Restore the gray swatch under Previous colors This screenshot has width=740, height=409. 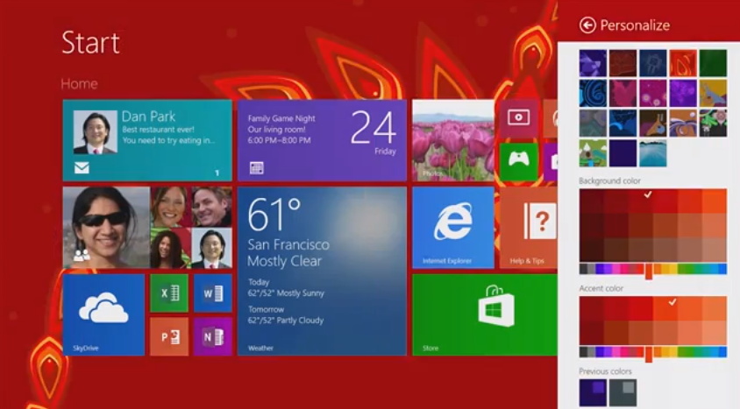coord(623,393)
